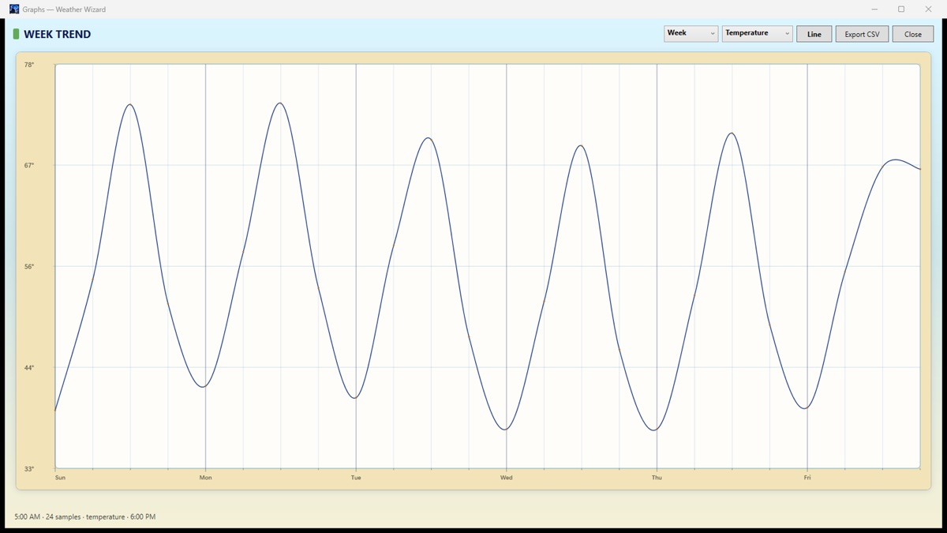Click the 56° axis label
Viewport: 947px width, 533px height.
point(29,267)
